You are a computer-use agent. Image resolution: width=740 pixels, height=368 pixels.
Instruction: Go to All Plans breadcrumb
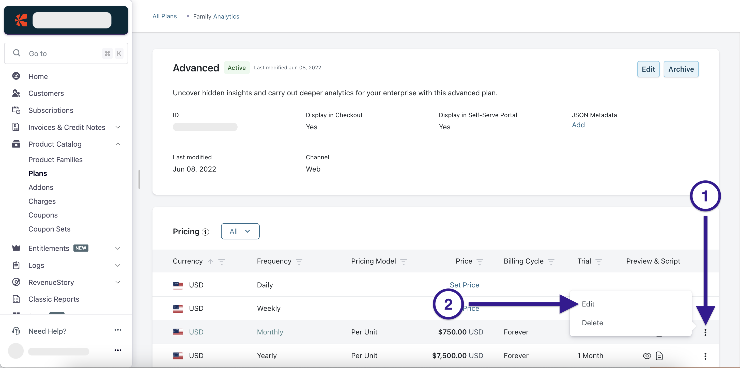(165, 16)
